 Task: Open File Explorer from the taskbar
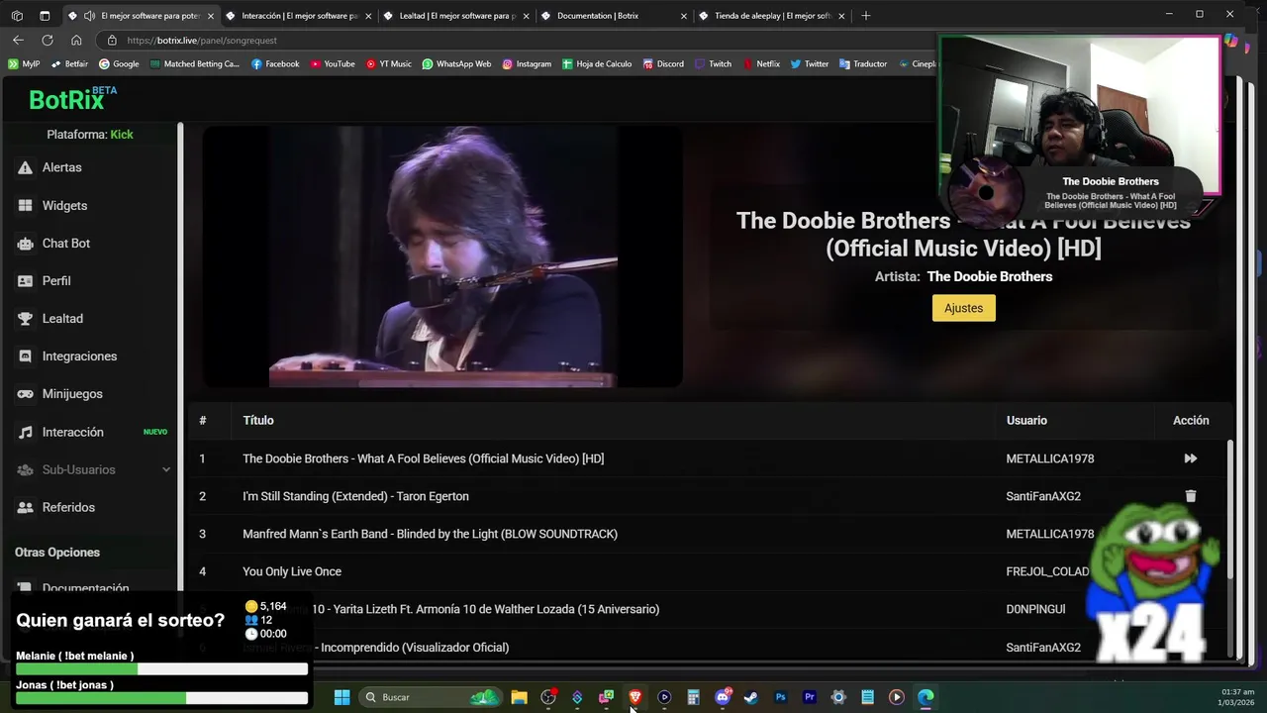point(519,697)
